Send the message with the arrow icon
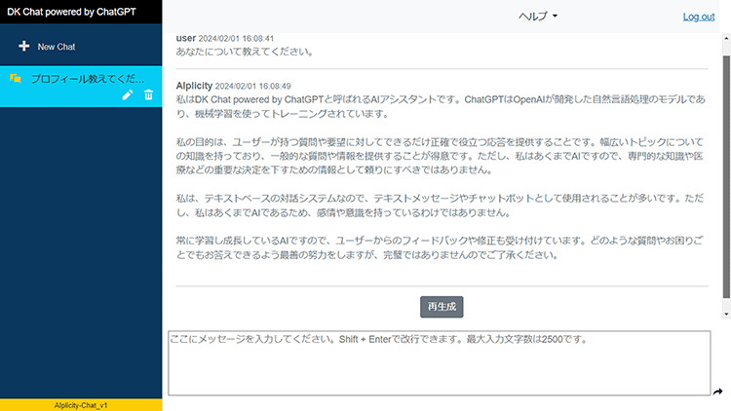 (x=717, y=392)
